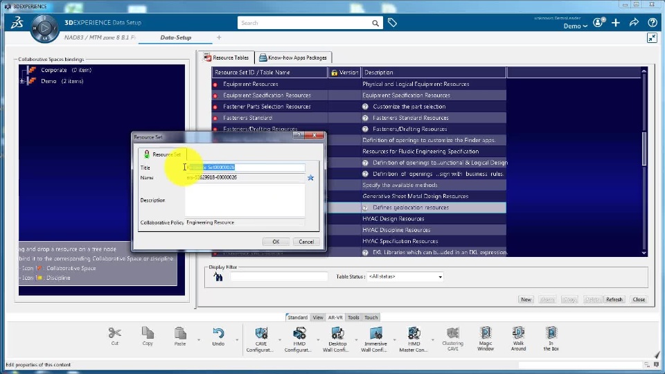Image resolution: width=665 pixels, height=374 pixels.
Task: Sort by Description column header
Action: pyautogui.click(x=434, y=73)
